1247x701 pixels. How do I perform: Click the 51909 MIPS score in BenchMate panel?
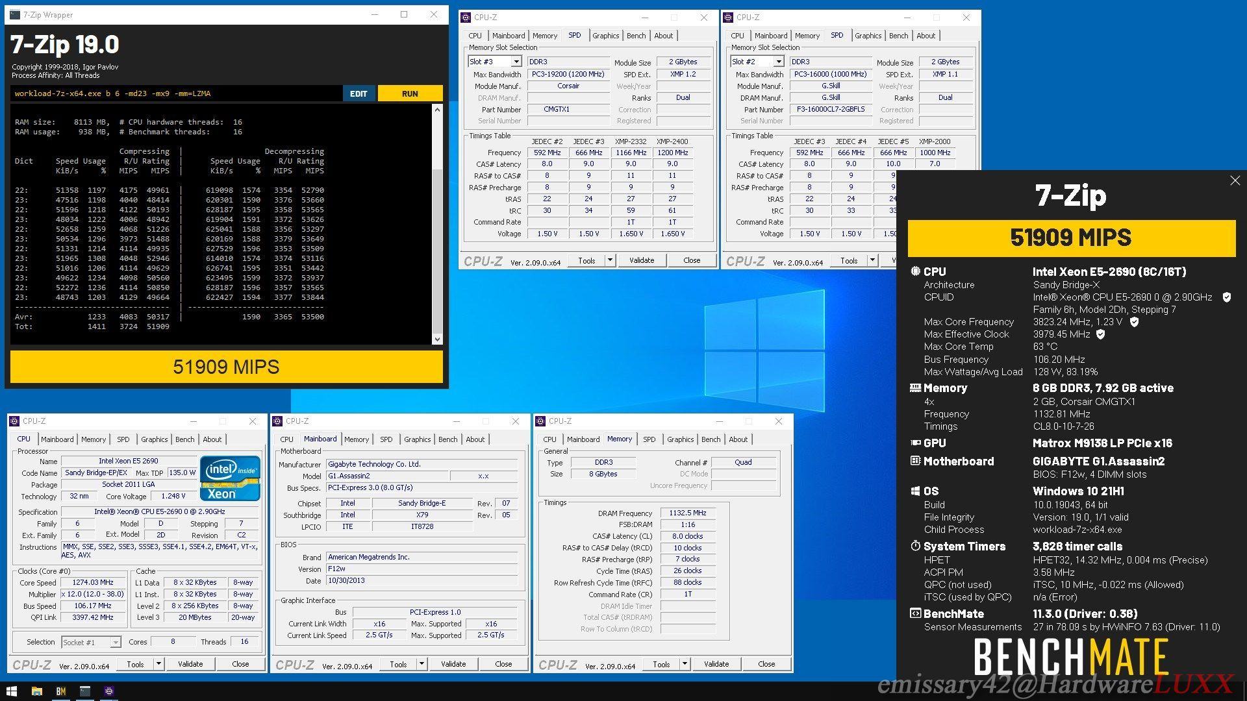1071,238
